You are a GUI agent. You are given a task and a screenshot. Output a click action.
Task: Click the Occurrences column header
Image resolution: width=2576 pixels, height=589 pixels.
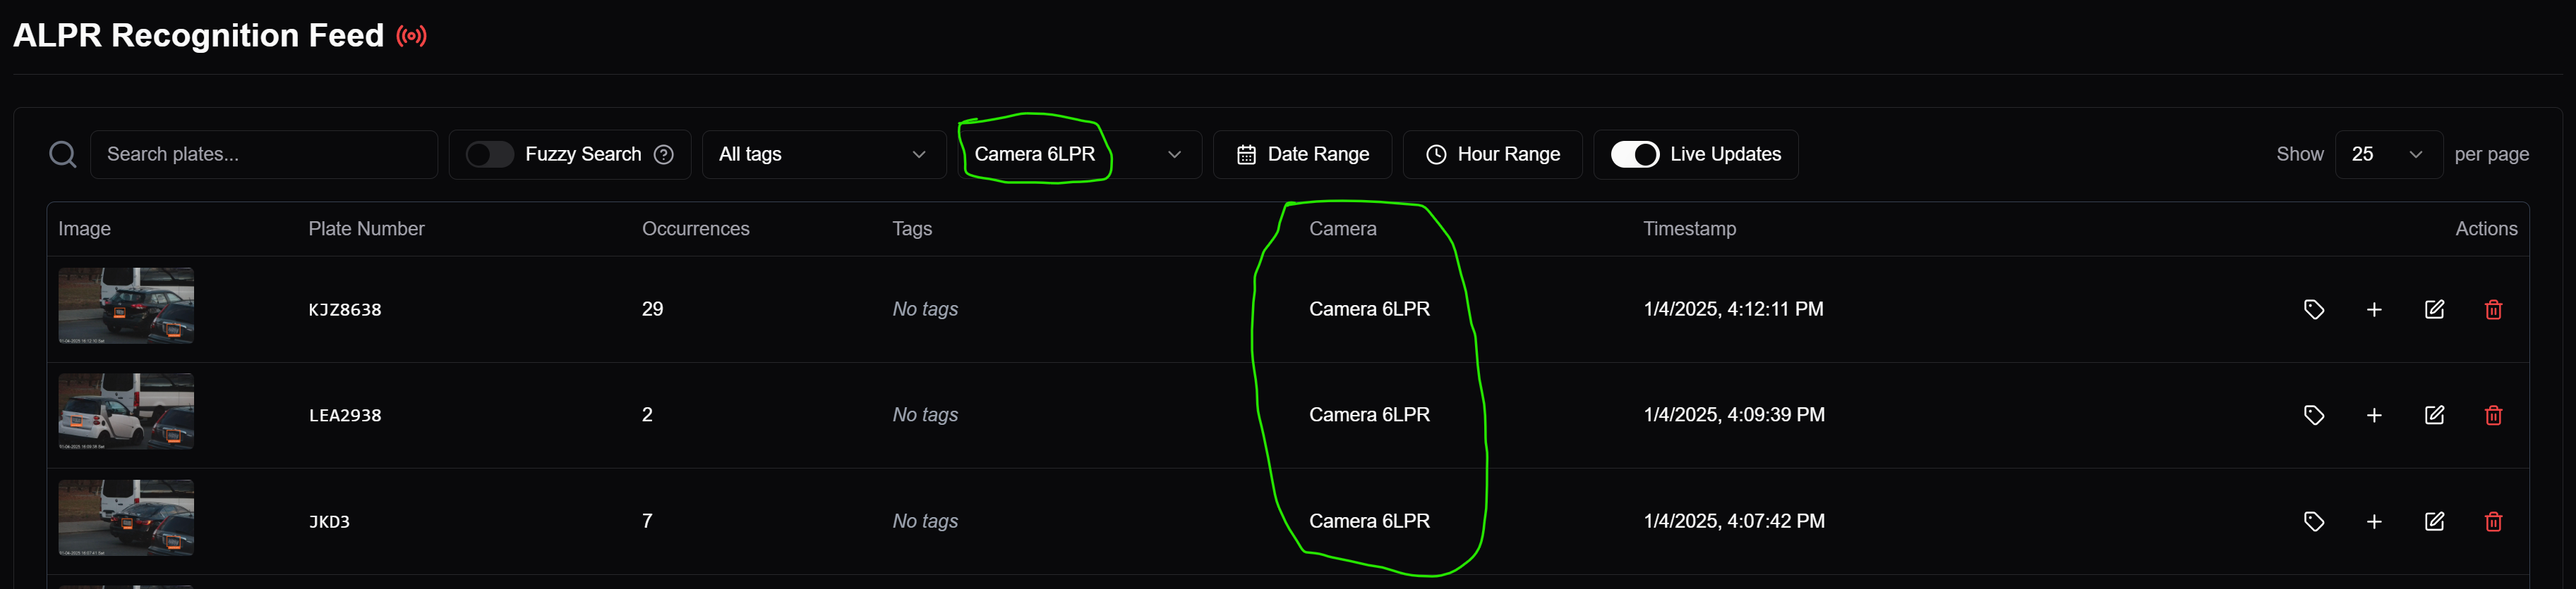point(695,228)
